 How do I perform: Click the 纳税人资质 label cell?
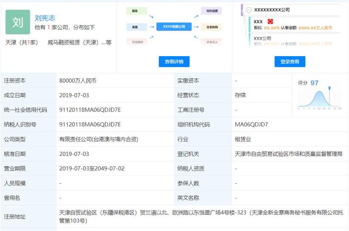203,168
